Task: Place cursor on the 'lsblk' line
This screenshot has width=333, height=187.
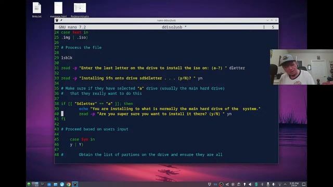Action: point(67,58)
